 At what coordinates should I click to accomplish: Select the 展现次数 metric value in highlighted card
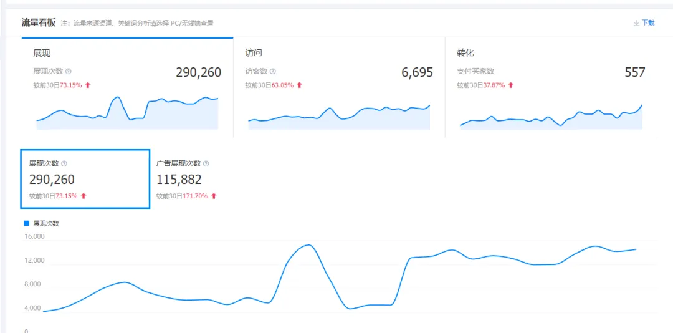(x=52, y=180)
